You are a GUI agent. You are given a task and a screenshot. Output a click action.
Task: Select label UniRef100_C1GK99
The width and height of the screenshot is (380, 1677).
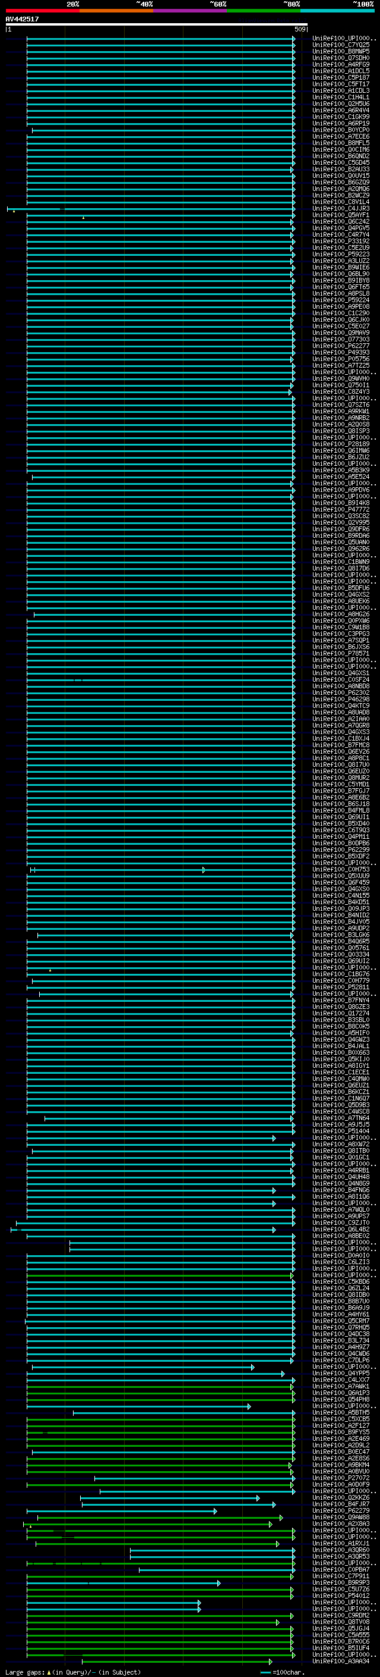[341, 117]
